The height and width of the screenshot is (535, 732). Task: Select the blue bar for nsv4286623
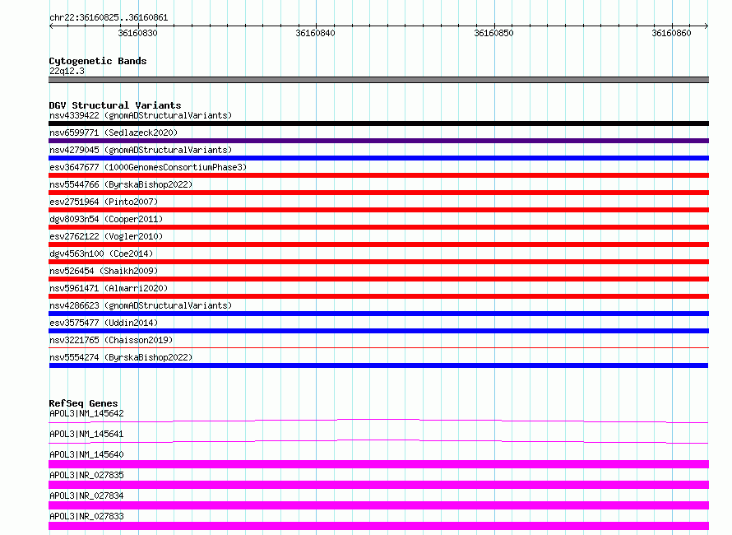378,314
